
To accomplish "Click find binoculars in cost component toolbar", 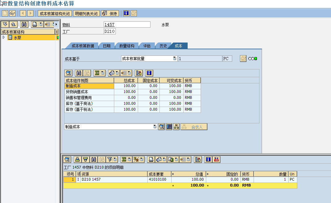I will (79, 73).
